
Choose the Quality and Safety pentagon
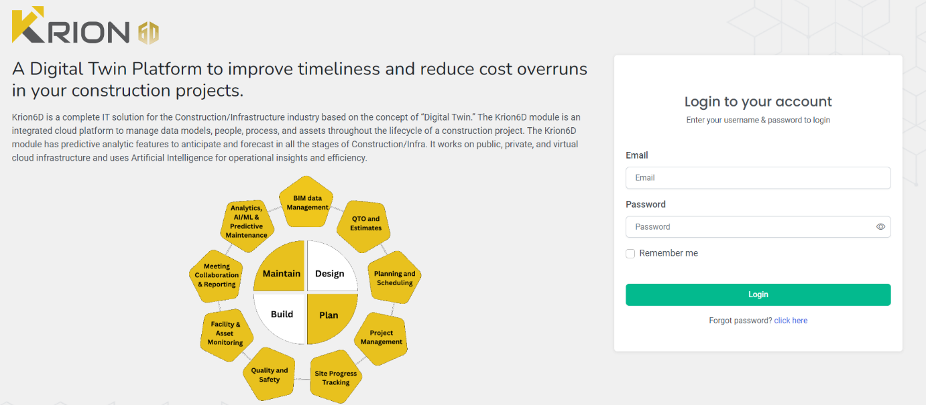coord(270,375)
